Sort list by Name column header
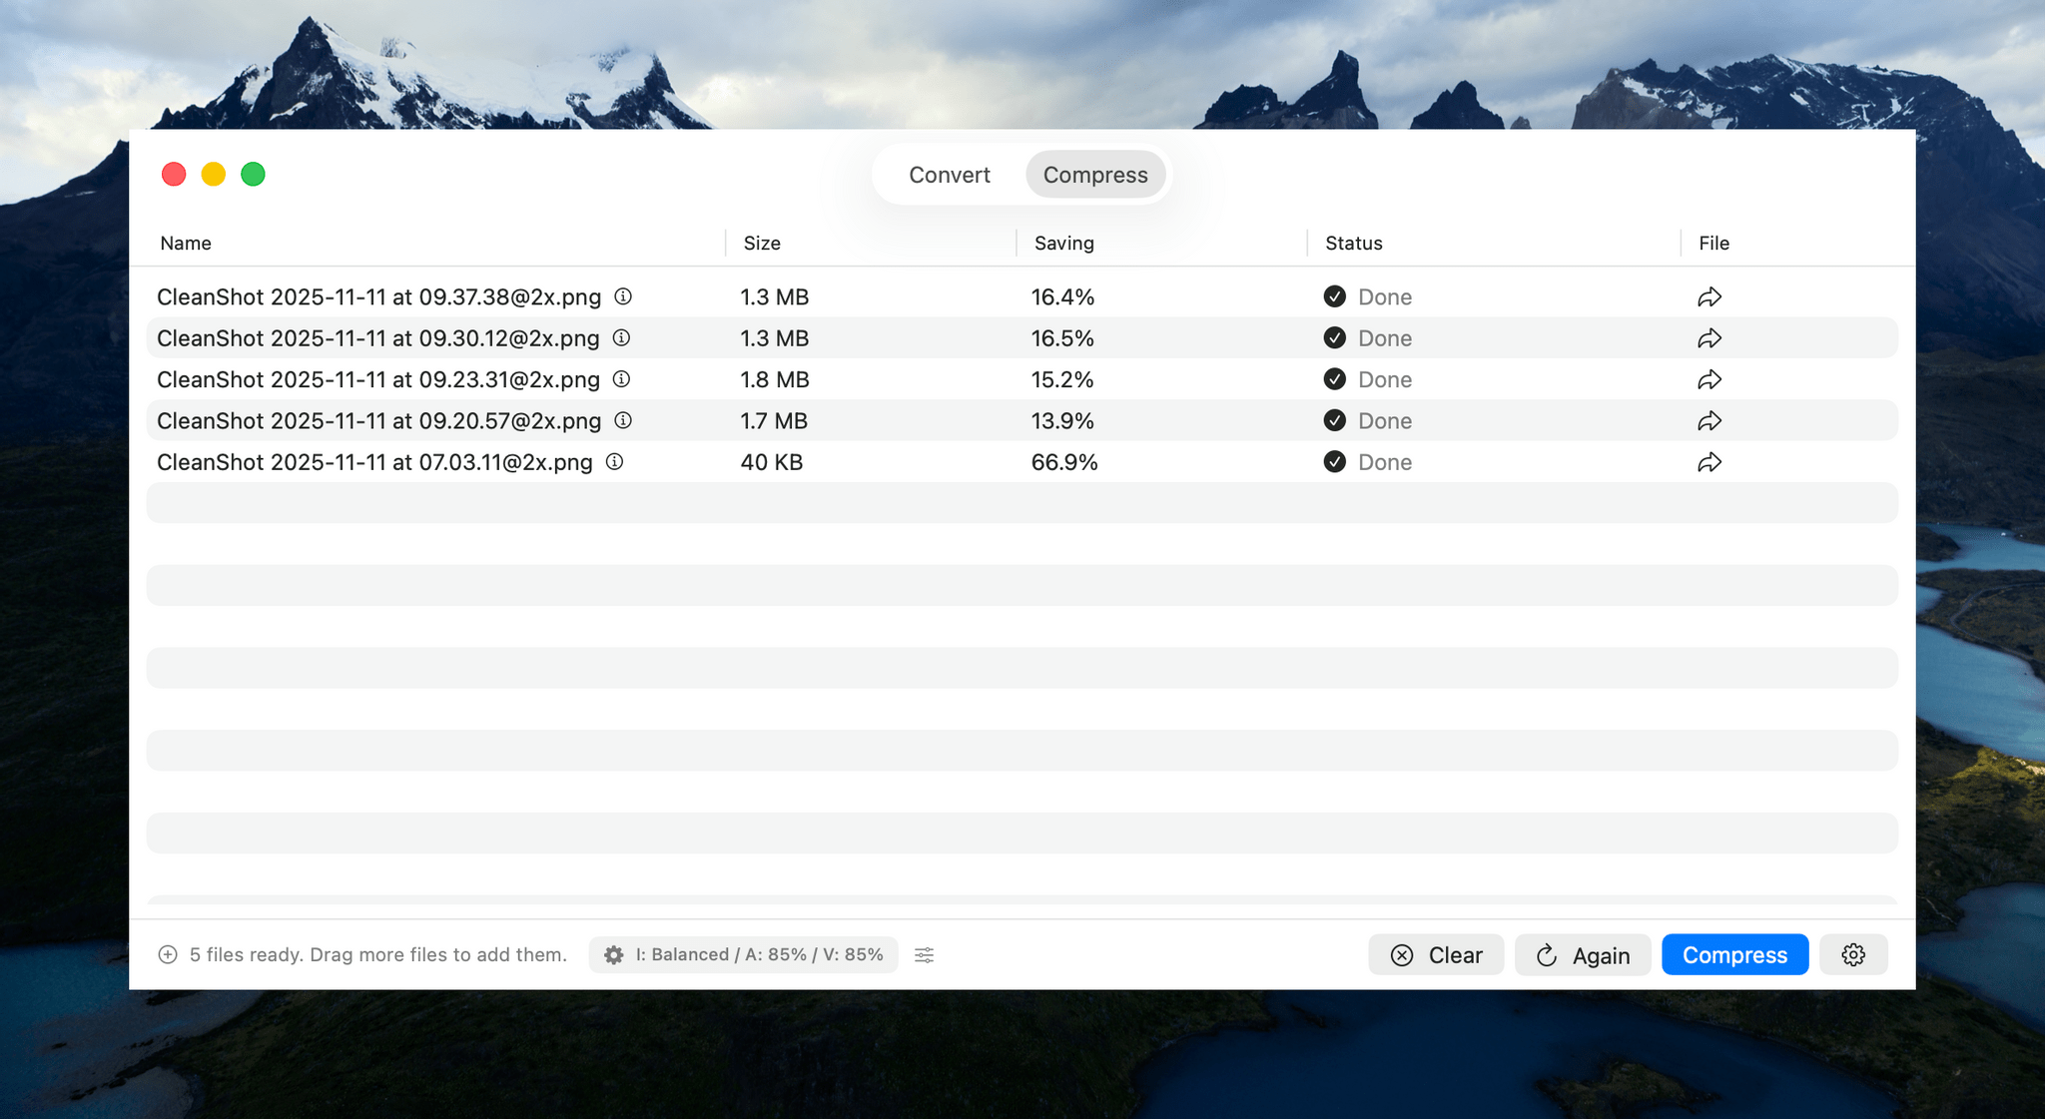 point(186,243)
